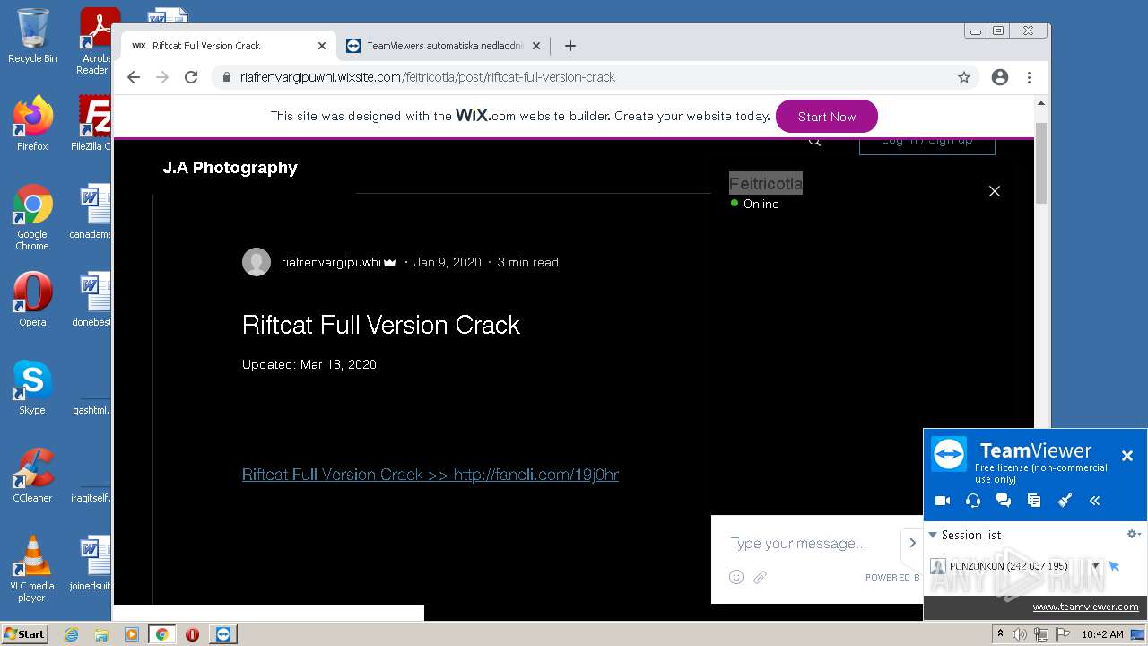
Task: Launch Internet Explorer from taskbar
Action: click(x=71, y=634)
